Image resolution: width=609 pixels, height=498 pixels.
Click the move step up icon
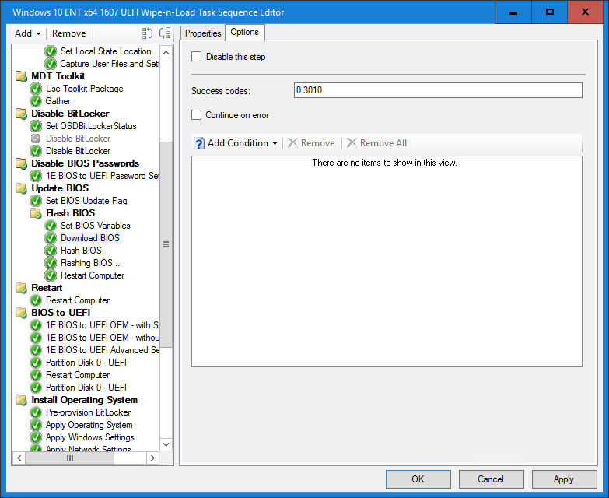(147, 33)
